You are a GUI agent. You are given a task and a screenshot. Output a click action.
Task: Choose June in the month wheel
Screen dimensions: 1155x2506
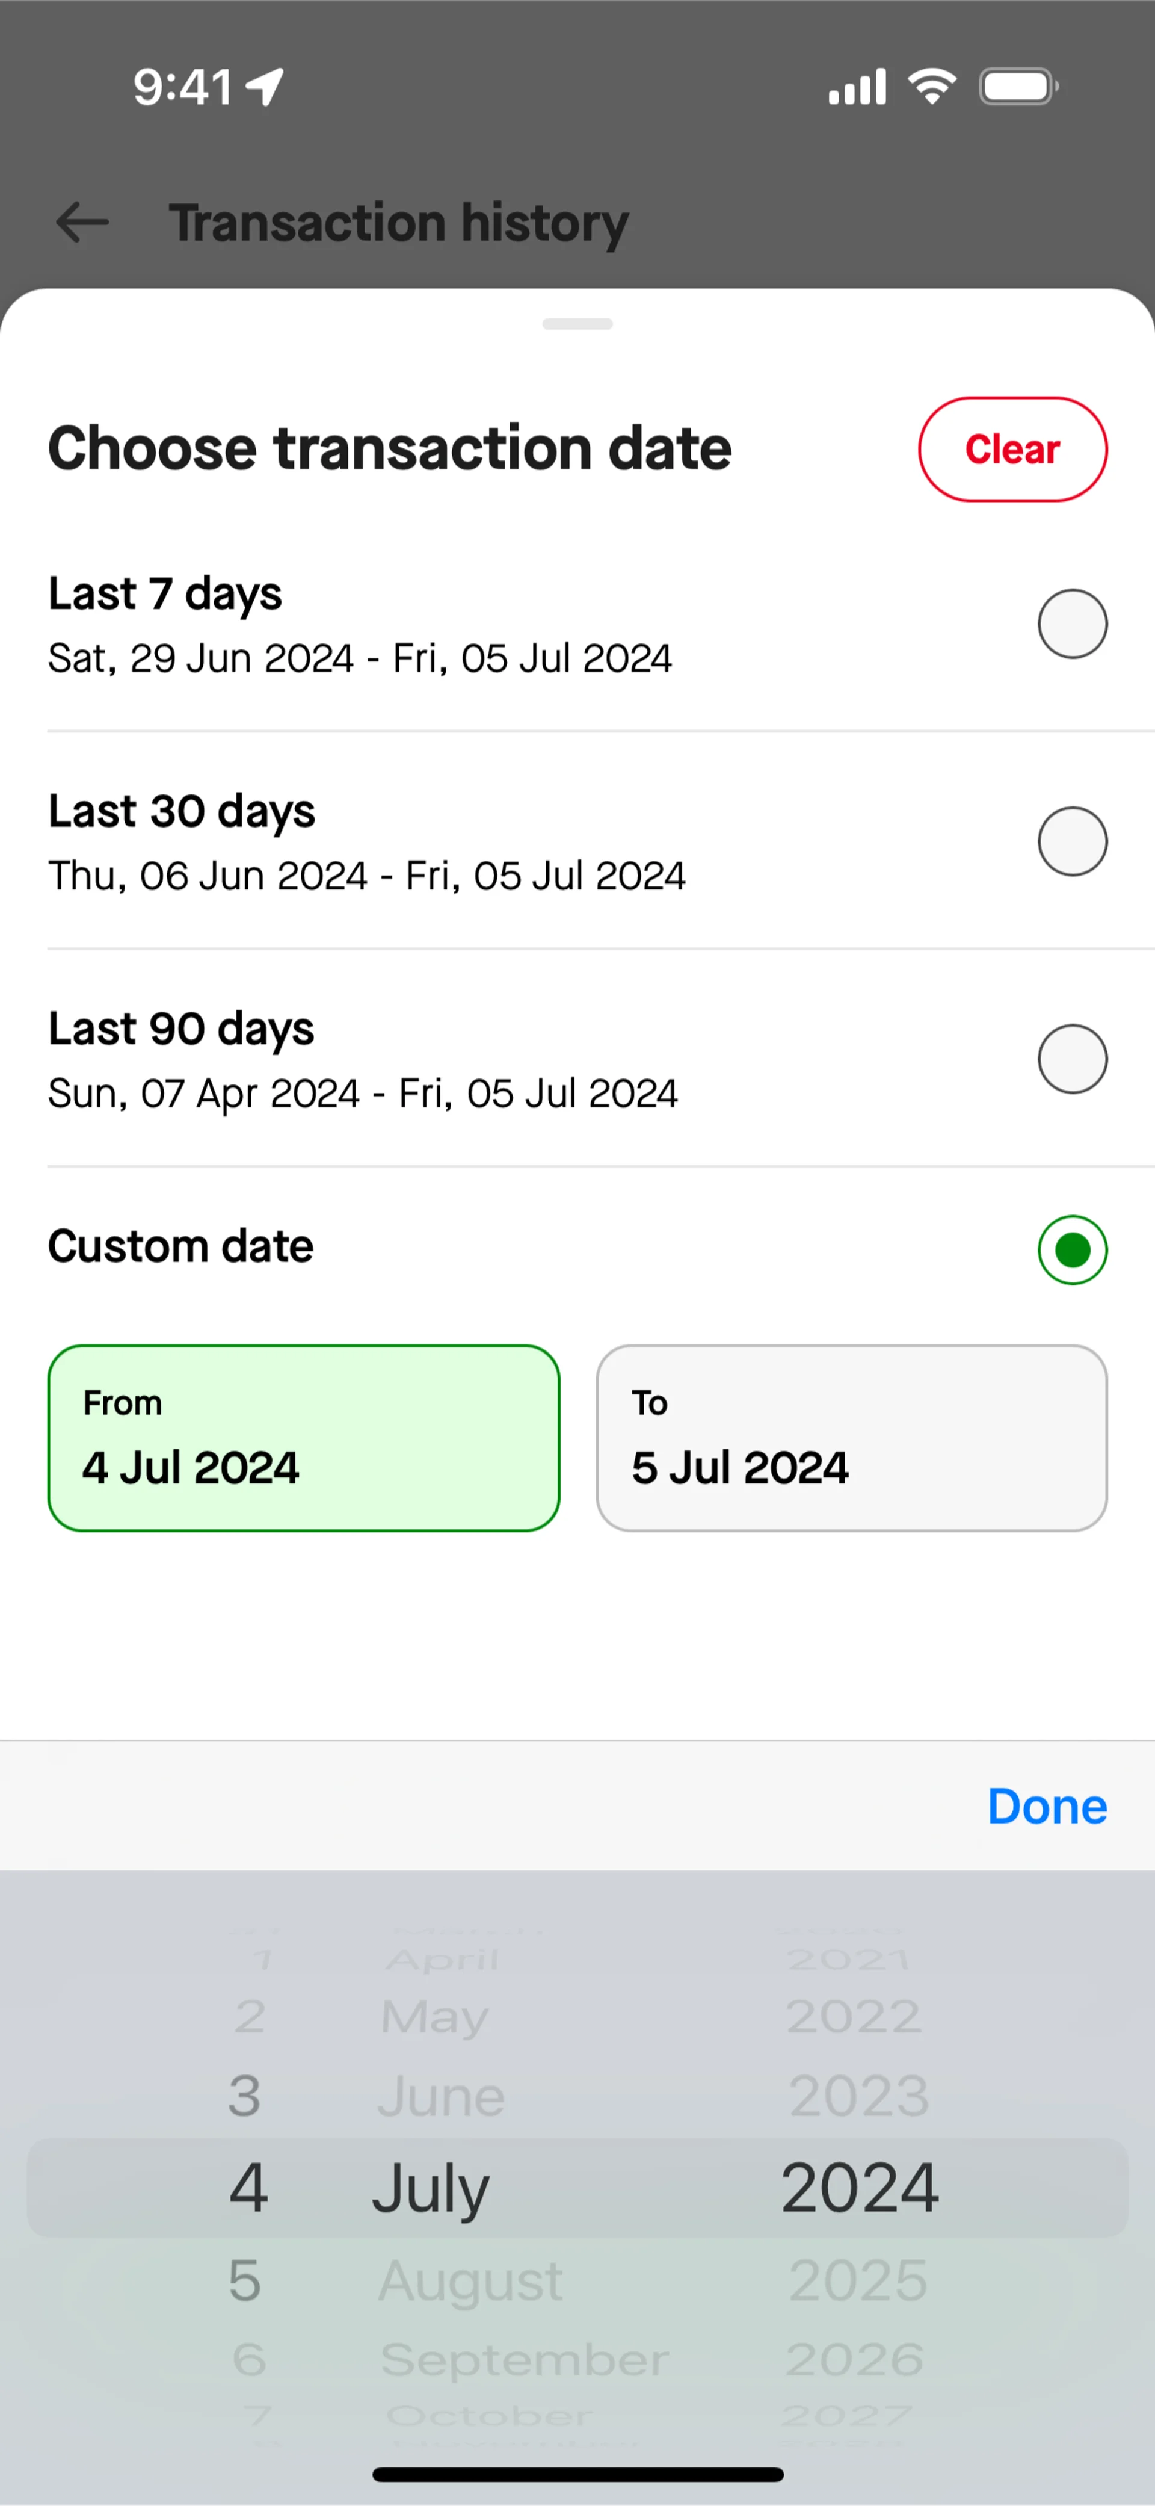tap(440, 2096)
